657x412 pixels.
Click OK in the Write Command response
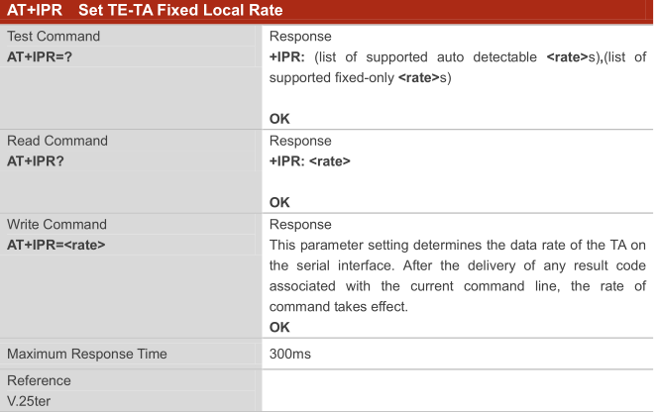coord(279,326)
